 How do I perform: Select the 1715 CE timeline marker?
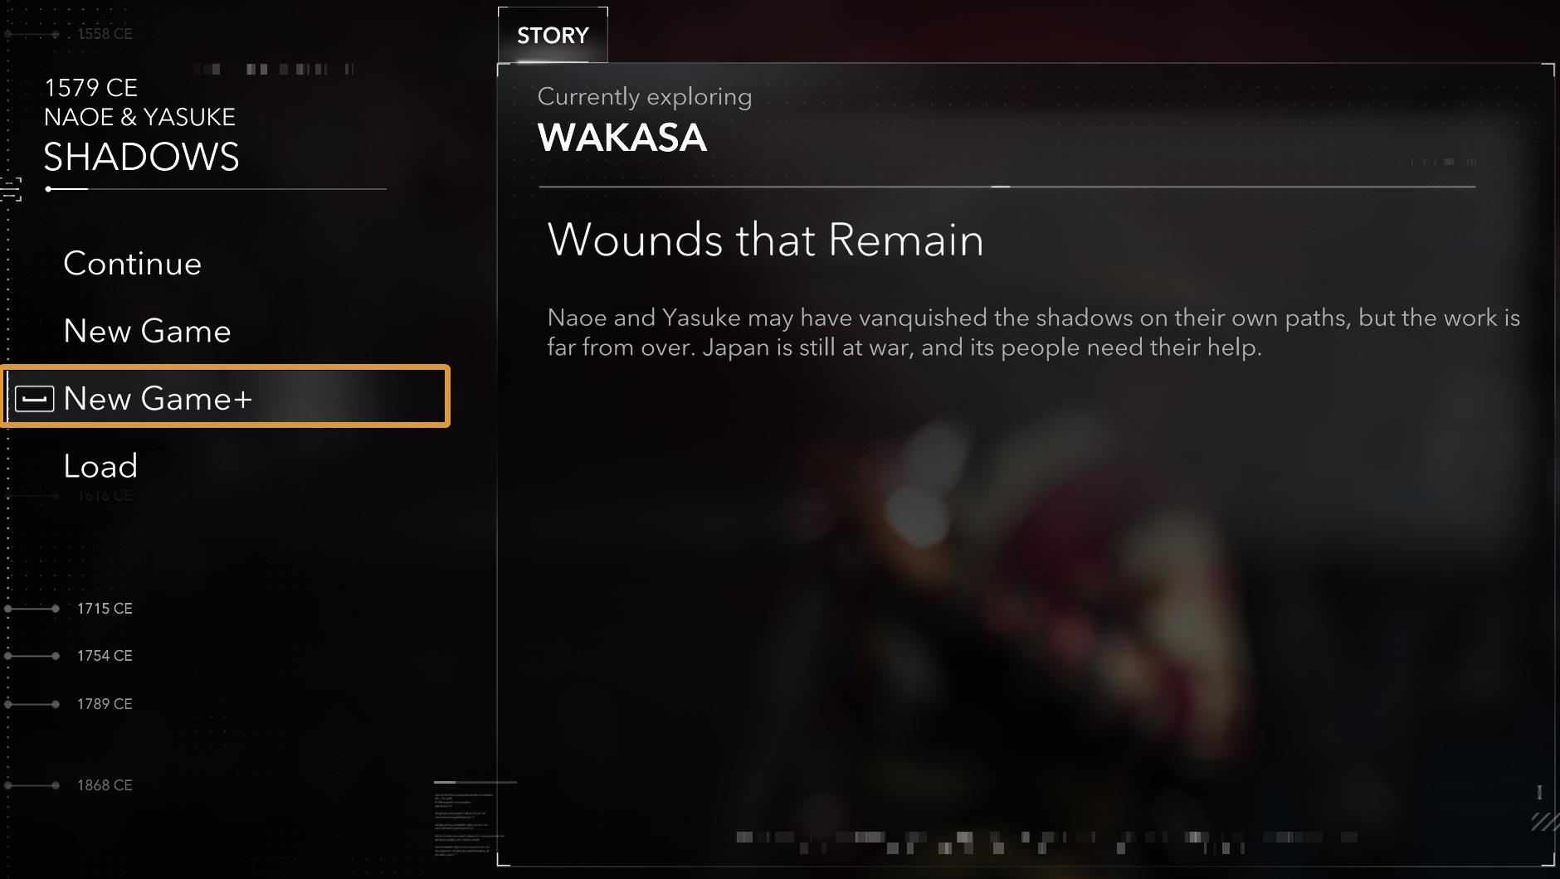(105, 609)
